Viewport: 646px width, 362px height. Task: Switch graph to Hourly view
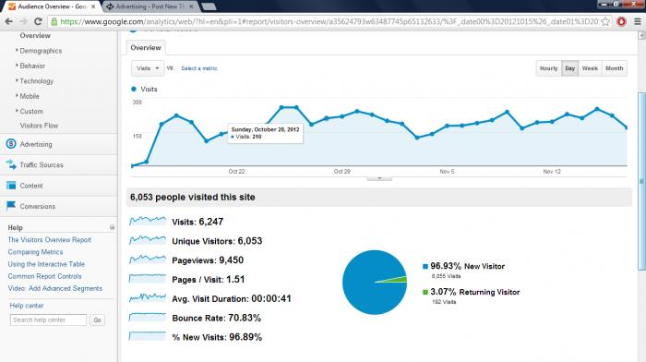[549, 68]
